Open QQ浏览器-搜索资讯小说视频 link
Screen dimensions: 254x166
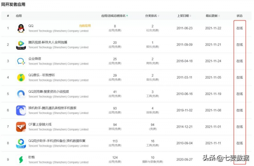pos(49,91)
